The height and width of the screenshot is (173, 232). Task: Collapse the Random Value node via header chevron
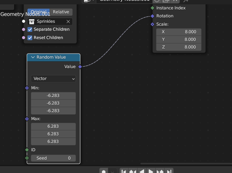[33, 57]
